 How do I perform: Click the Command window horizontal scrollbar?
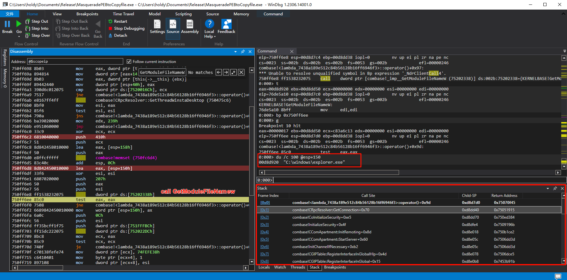click(x=331, y=173)
